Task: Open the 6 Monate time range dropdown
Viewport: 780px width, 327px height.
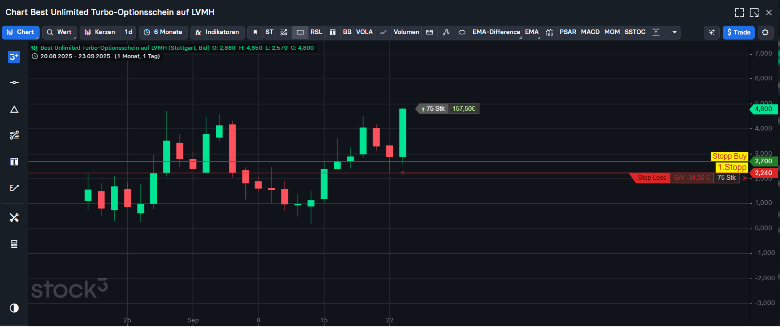Action: pyautogui.click(x=163, y=32)
